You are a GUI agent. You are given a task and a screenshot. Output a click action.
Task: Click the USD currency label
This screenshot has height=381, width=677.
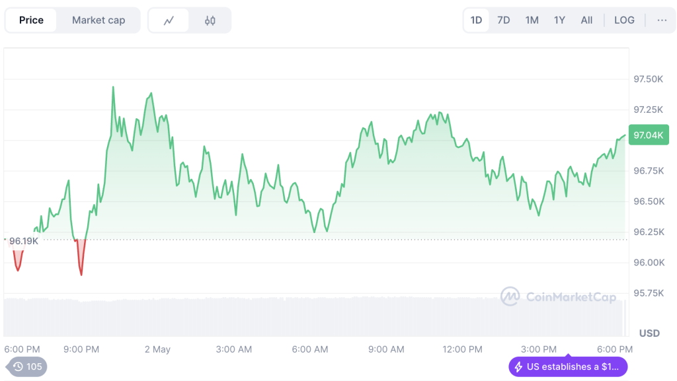point(649,333)
